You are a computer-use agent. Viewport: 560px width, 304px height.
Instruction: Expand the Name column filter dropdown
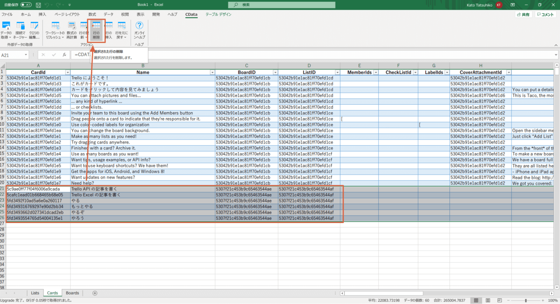[212, 73]
